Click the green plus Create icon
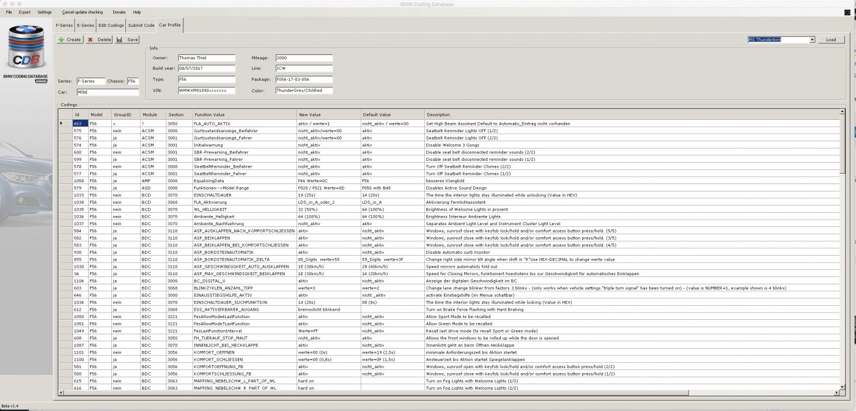Image resolution: width=856 pixels, height=411 pixels. (62, 40)
